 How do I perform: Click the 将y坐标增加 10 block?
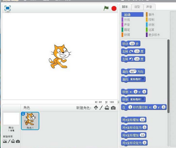(134, 135)
